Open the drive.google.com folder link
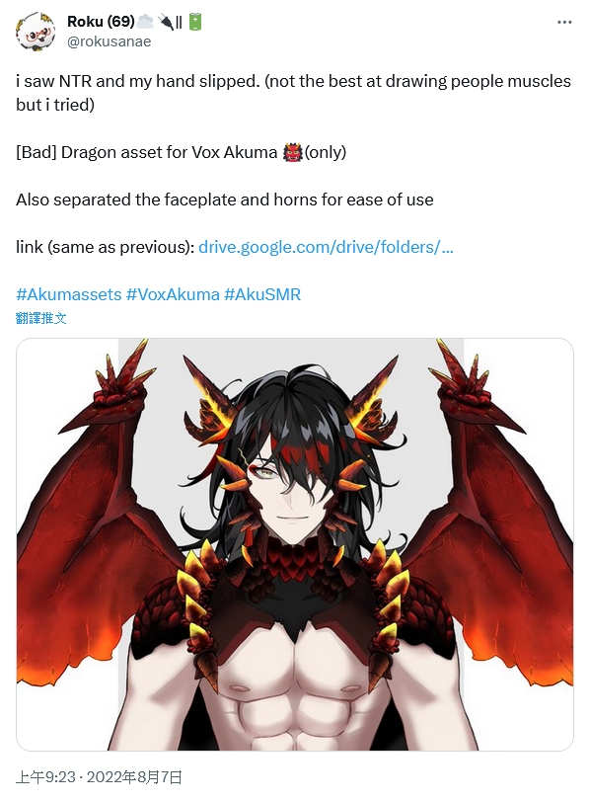The width and height of the screenshot is (590, 801). pos(326,247)
